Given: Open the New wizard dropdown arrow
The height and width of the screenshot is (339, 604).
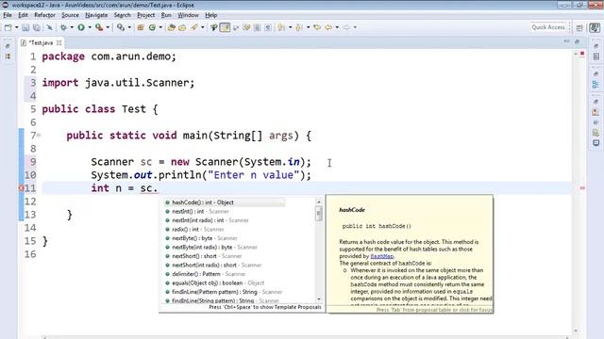Looking at the screenshot, I should pos(16,27).
